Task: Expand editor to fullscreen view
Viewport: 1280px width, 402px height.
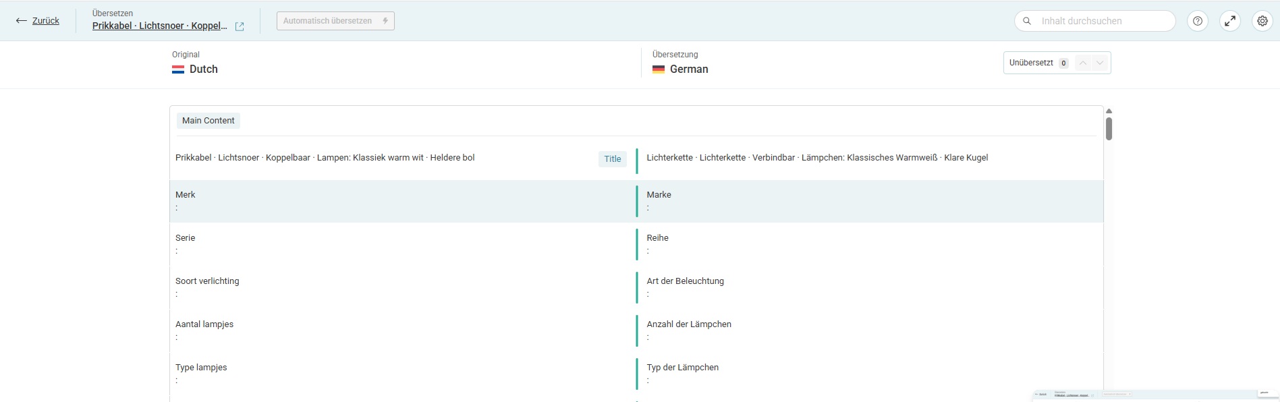Action: point(1230,21)
